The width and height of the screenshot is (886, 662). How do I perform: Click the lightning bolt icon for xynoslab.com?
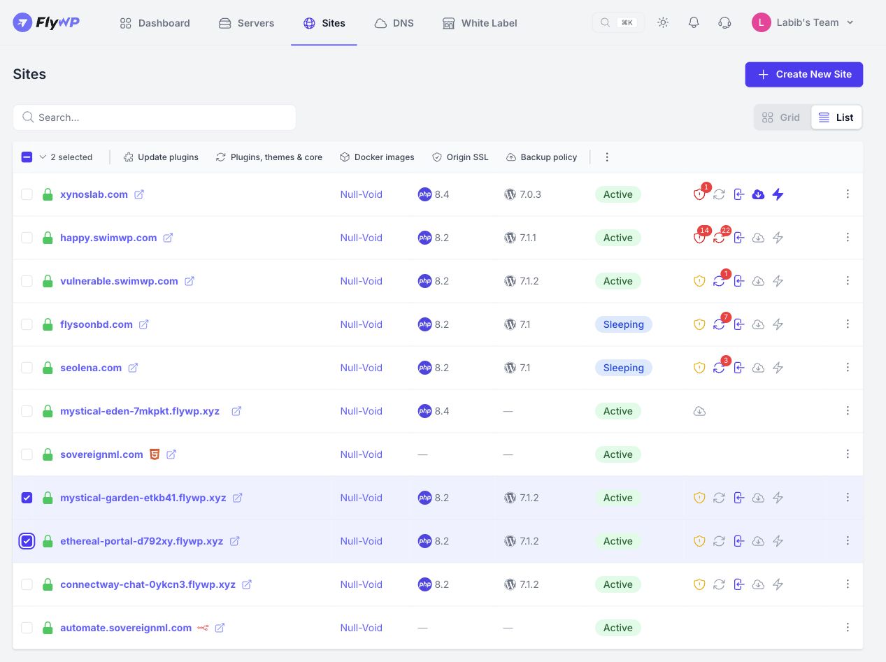(778, 194)
